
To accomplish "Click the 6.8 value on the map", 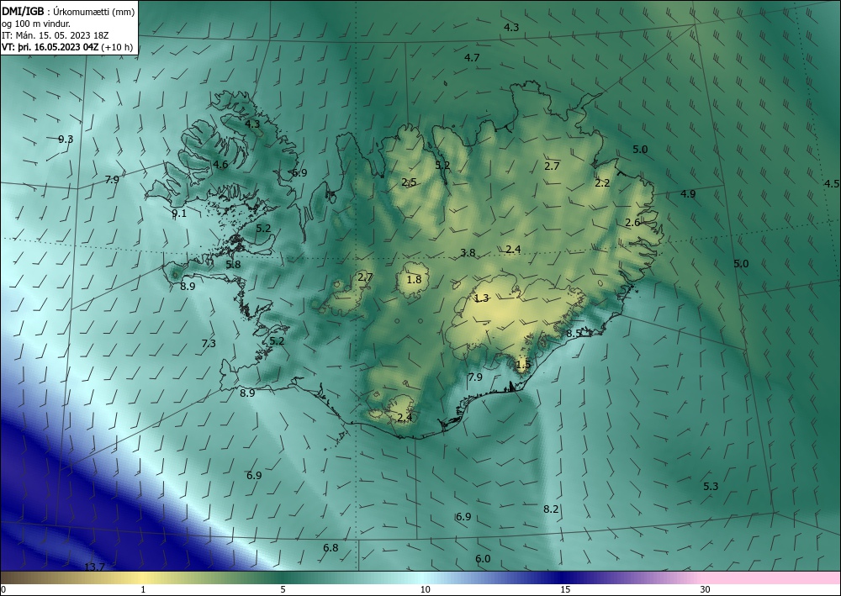I will point(331,548).
